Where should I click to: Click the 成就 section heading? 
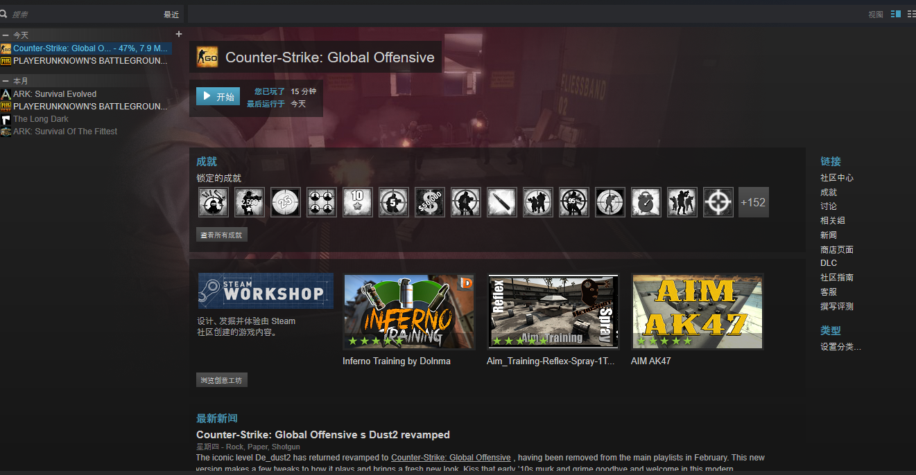[x=207, y=161]
